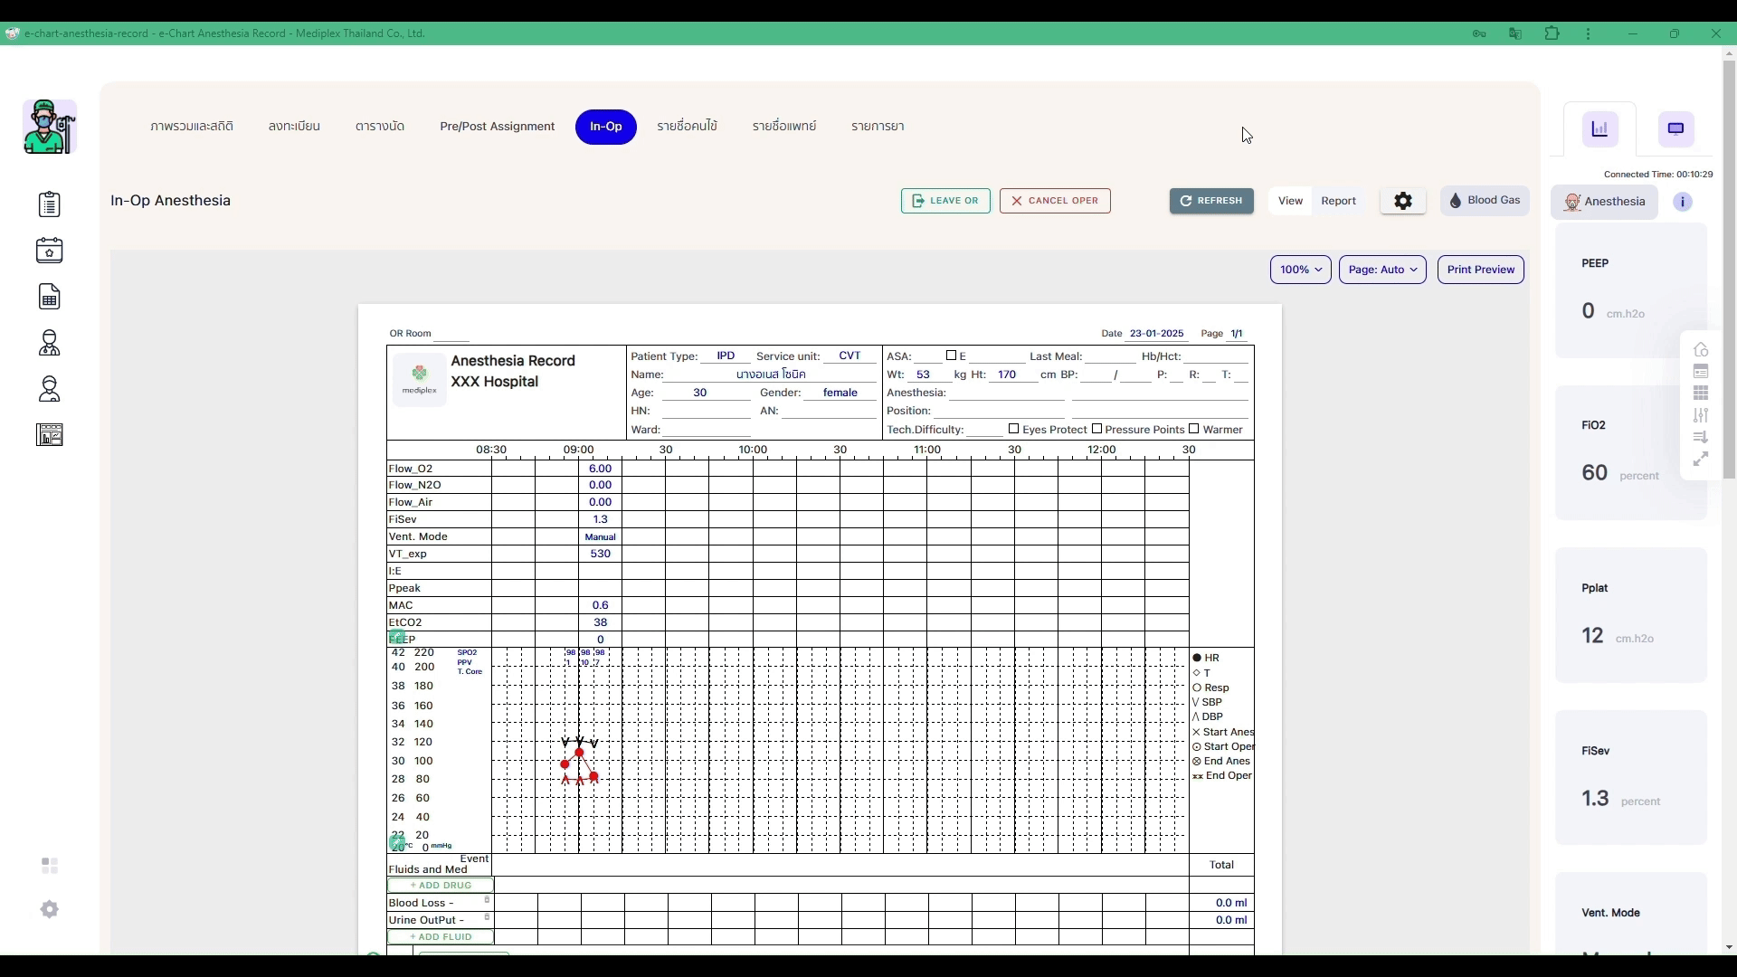This screenshot has width=1737, height=977.
Task: Open the sliders adjustment icon in floating toolbar
Action: coord(1701,415)
